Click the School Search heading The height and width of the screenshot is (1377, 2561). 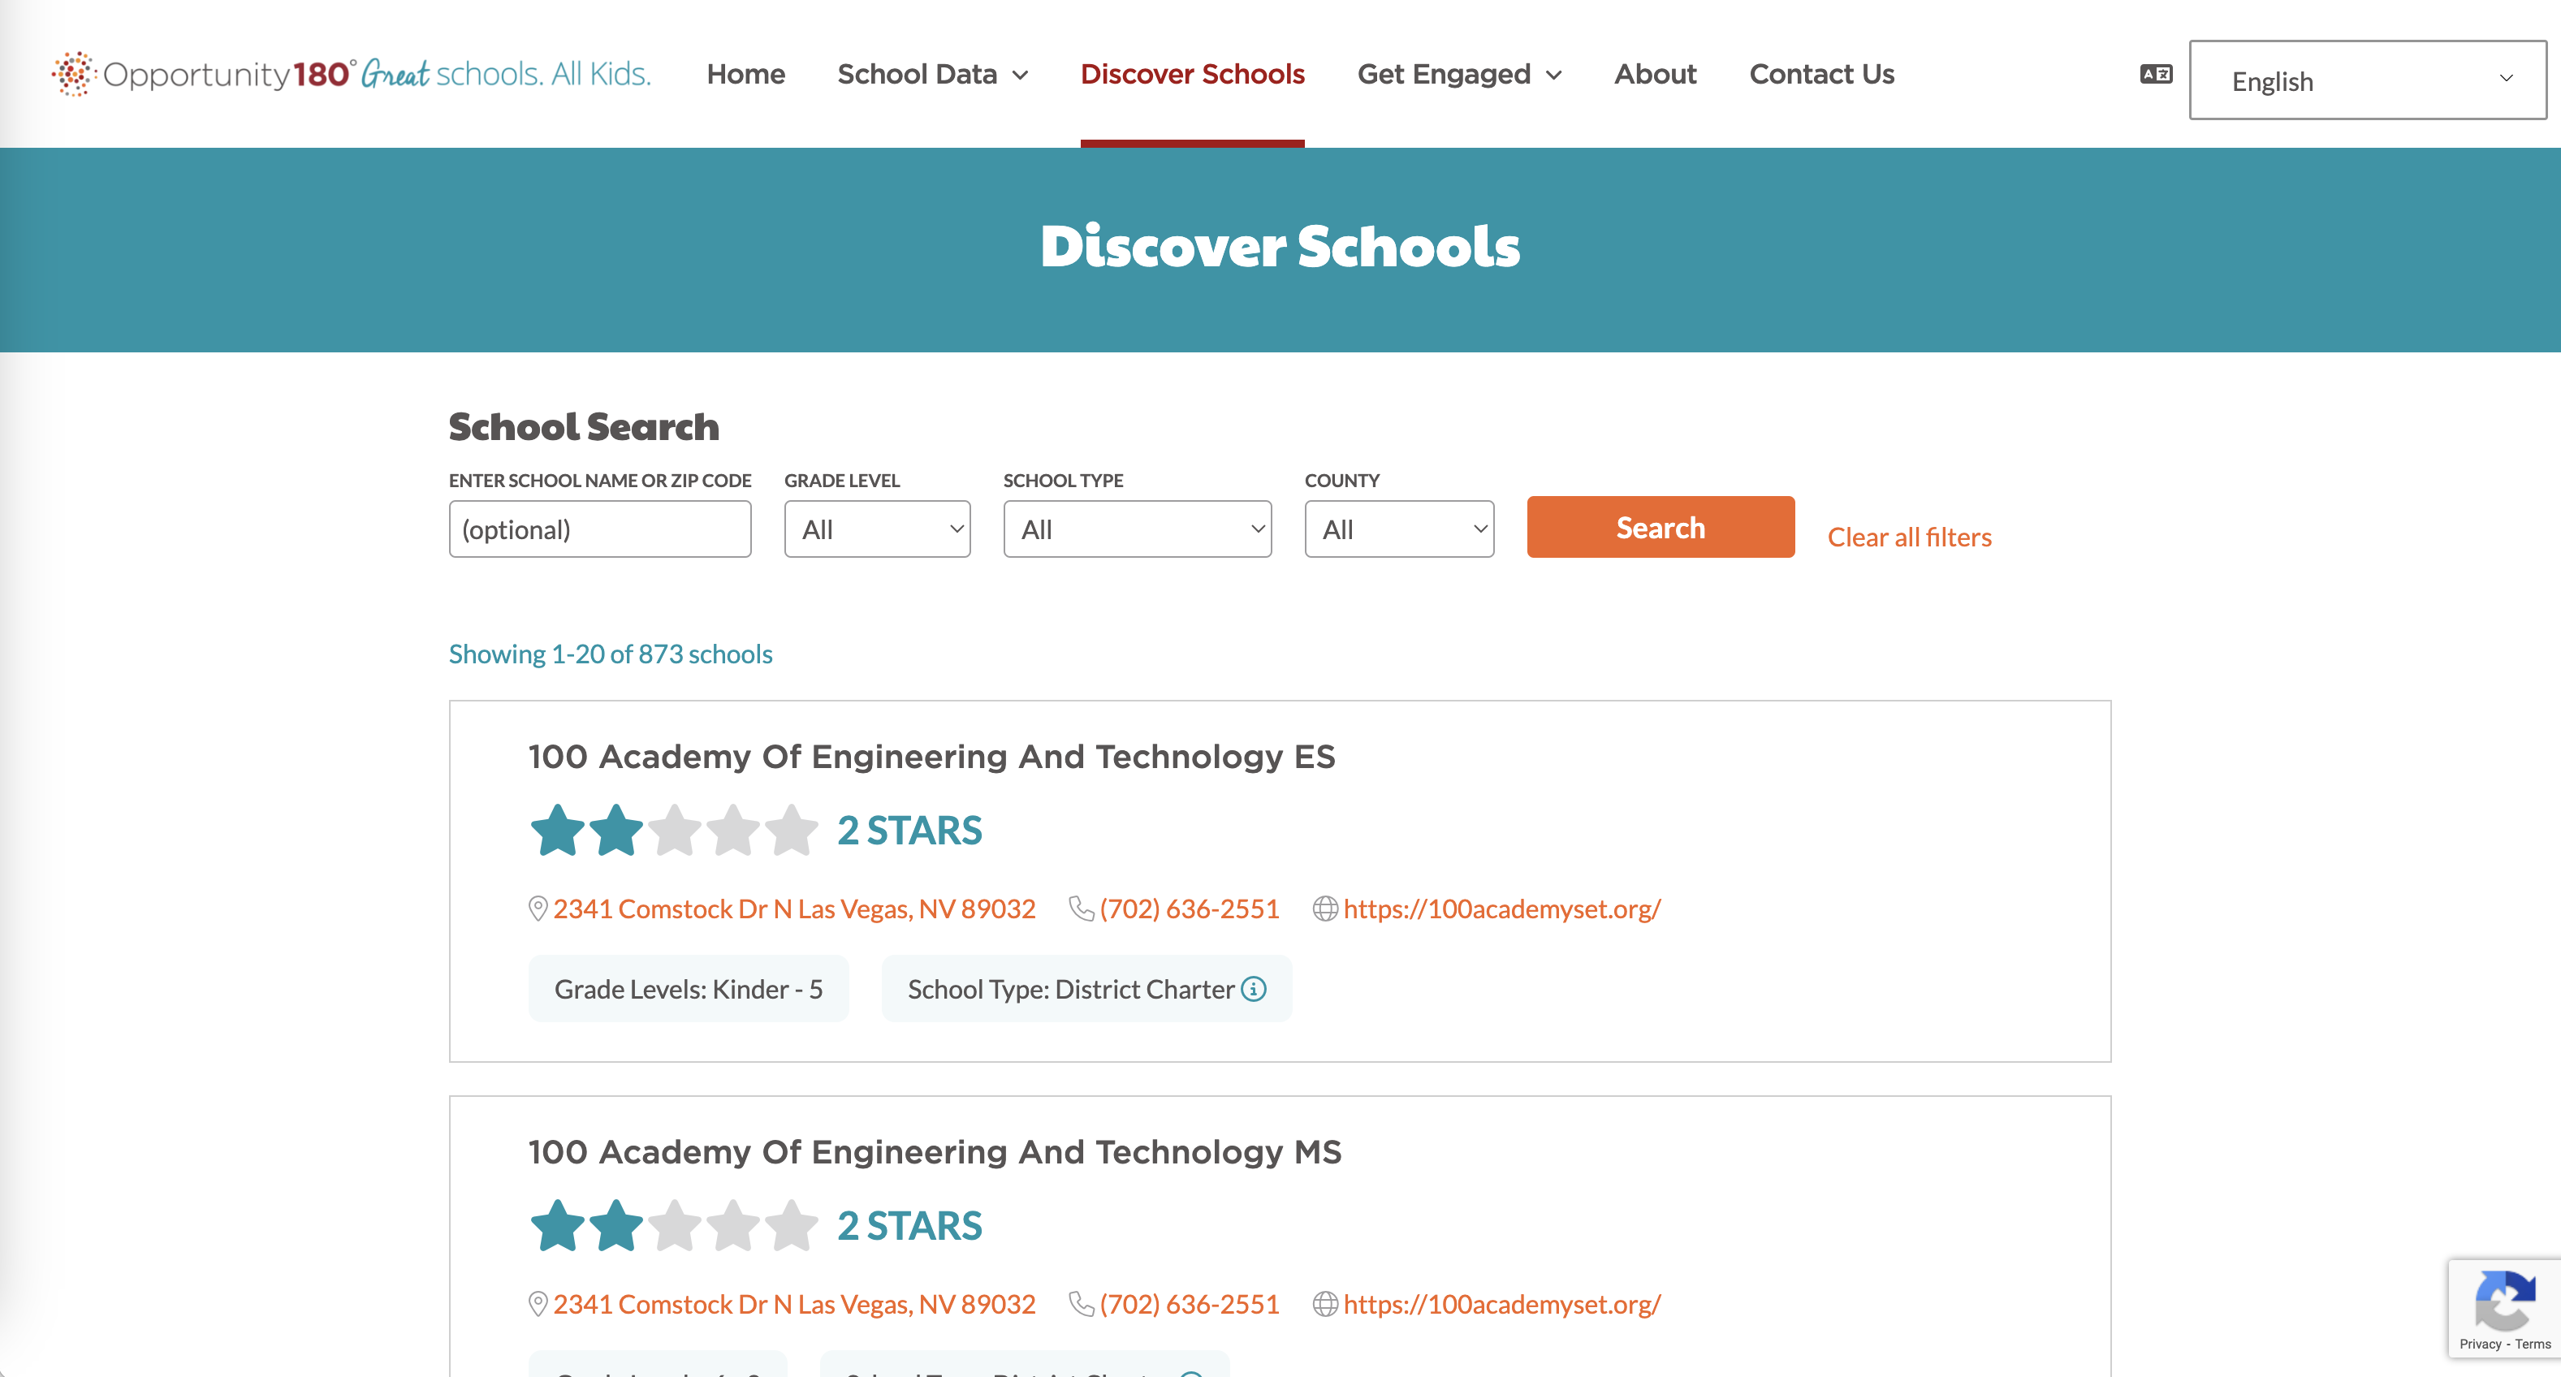(x=584, y=426)
